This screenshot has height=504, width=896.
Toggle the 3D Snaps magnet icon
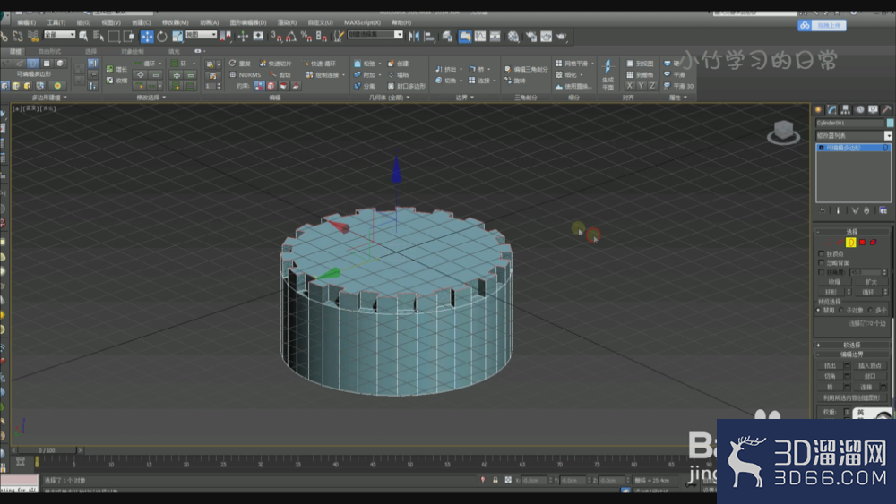coord(277,37)
